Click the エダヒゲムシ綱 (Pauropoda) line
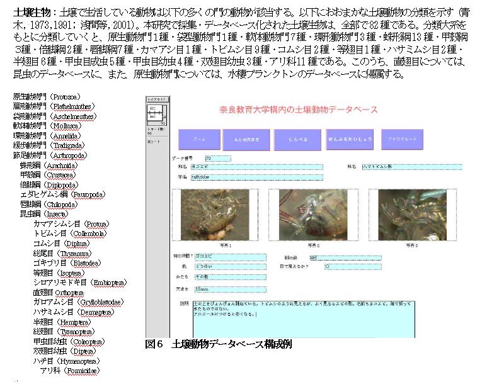Screen dimensions: 487x382 [63, 194]
